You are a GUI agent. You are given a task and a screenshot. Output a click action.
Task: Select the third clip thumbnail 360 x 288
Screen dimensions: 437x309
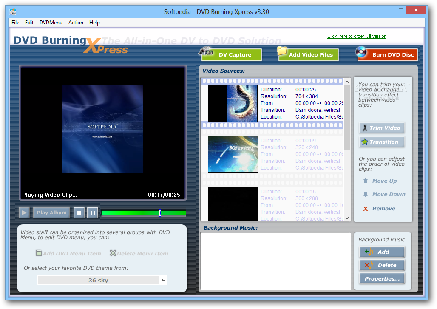(x=233, y=204)
